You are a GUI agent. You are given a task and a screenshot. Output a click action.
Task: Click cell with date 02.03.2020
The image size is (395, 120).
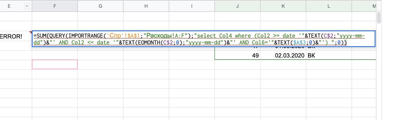point(283,56)
